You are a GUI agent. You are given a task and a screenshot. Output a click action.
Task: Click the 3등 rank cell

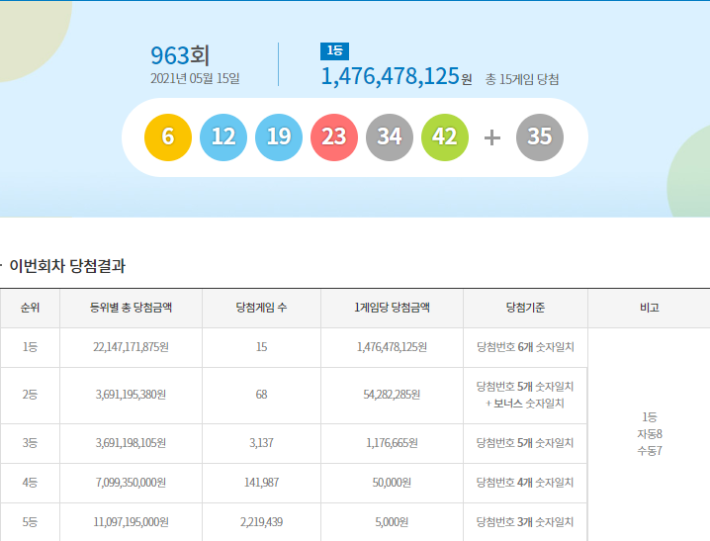click(31, 443)
